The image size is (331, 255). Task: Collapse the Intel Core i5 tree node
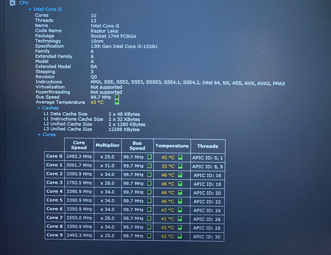(30, 9)
